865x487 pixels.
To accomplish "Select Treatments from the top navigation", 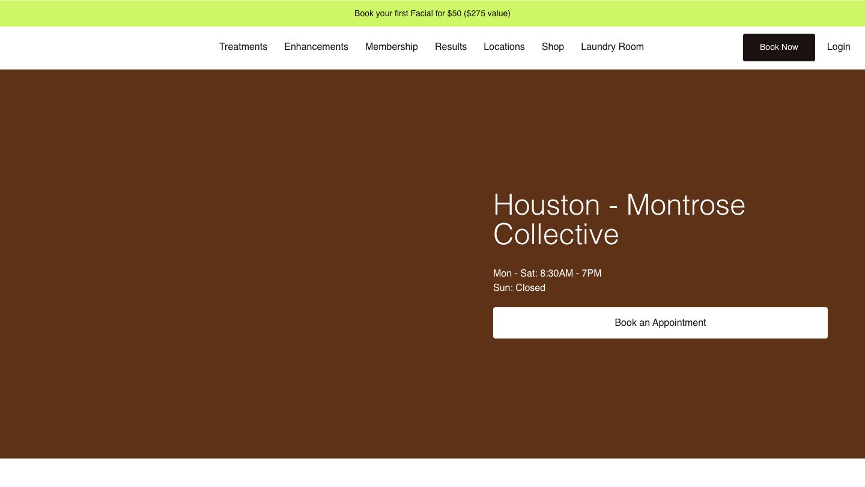I will 243,47.
